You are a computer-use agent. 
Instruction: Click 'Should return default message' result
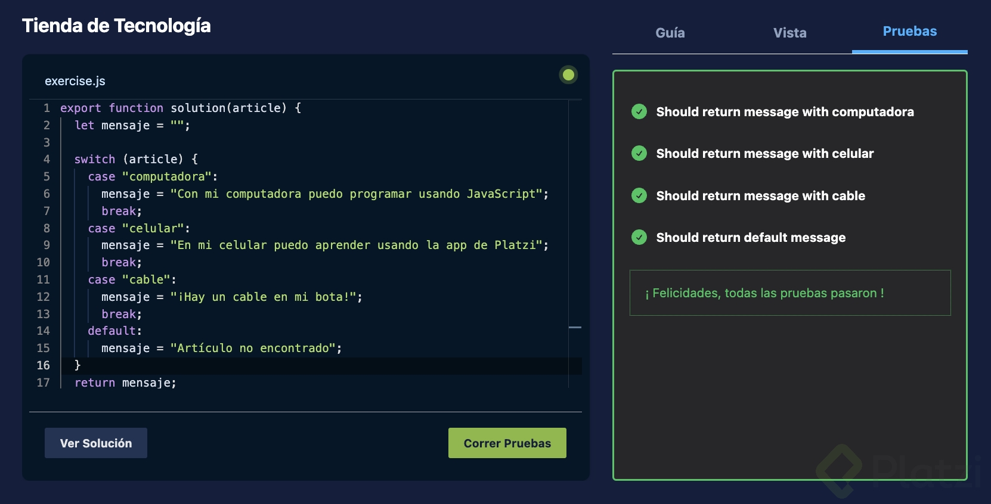click(751, 238)
